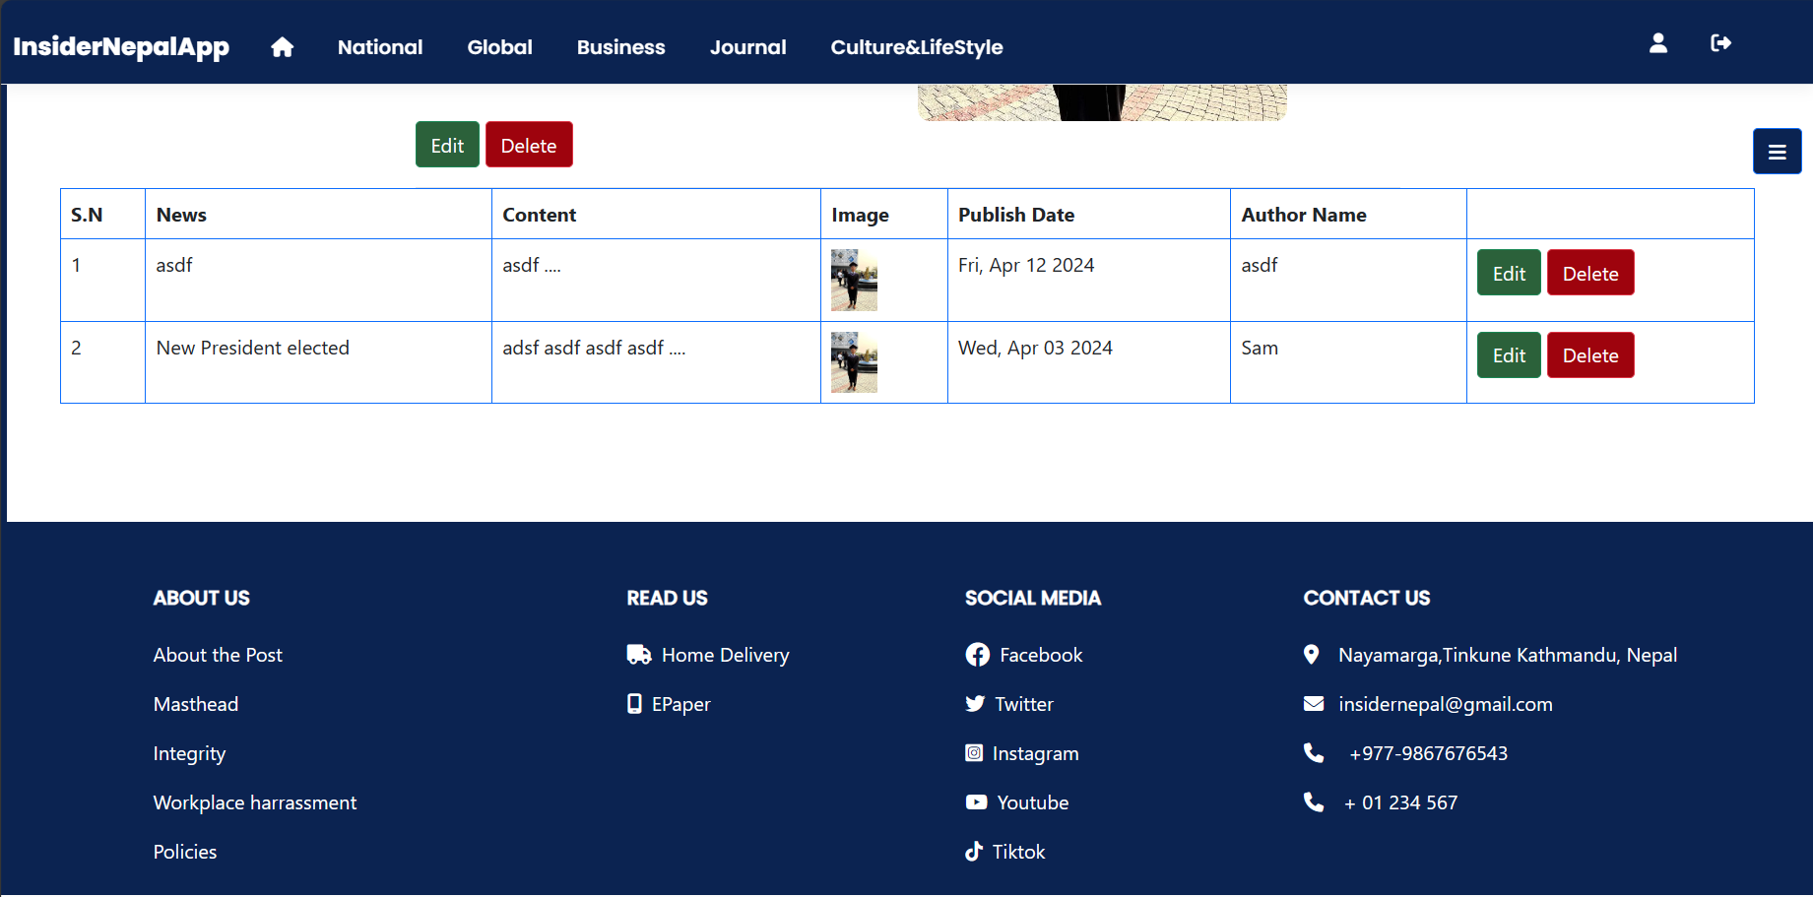This screenshot has height=897, width=1813.
Task: Edit the 'New President elected' news row
Action: click(x=1508, y=355)
